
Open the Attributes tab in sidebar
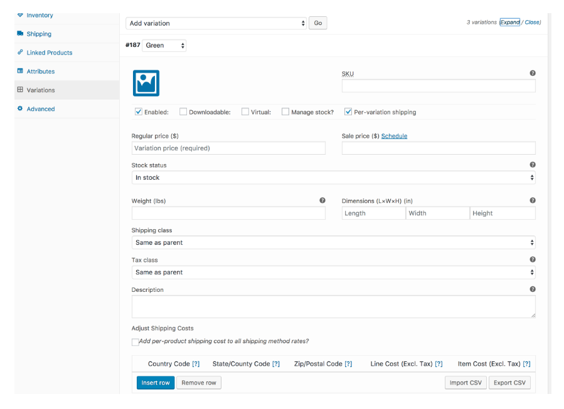pyautogui.click(x=41, y=71)
